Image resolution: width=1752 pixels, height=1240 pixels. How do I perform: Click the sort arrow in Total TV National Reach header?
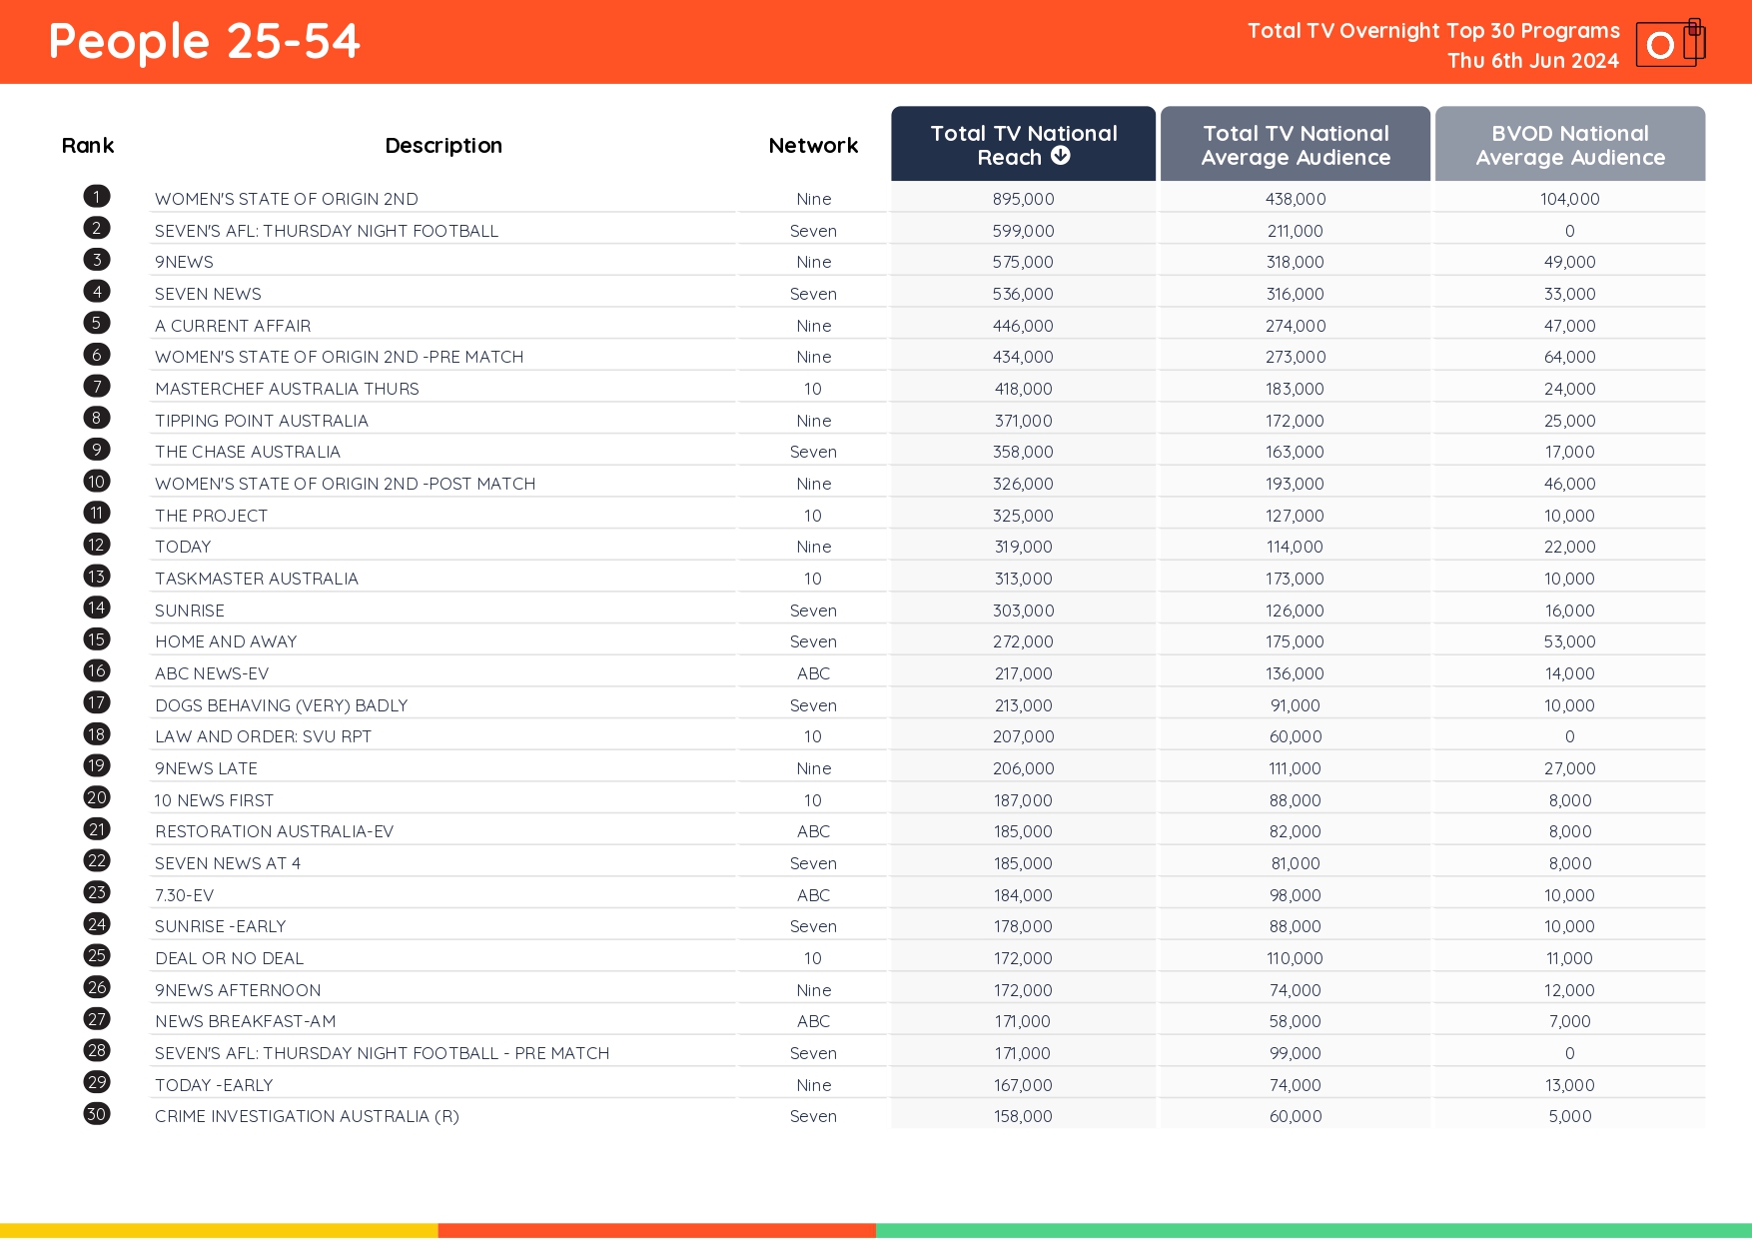[1061, 156]
